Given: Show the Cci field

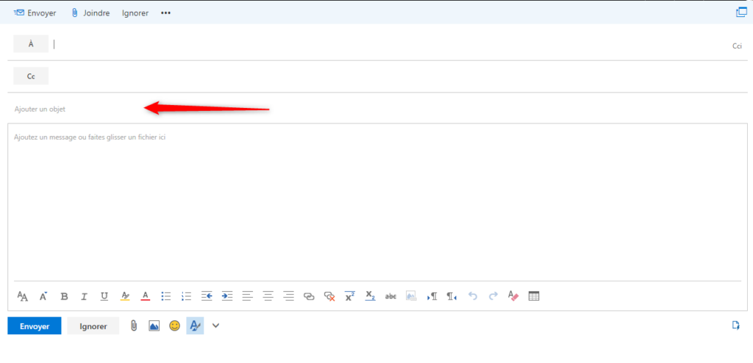Looking at the screenshot, I should pos(736,46).
